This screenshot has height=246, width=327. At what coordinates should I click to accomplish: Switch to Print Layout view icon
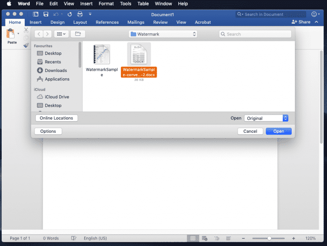pos(193,238)
